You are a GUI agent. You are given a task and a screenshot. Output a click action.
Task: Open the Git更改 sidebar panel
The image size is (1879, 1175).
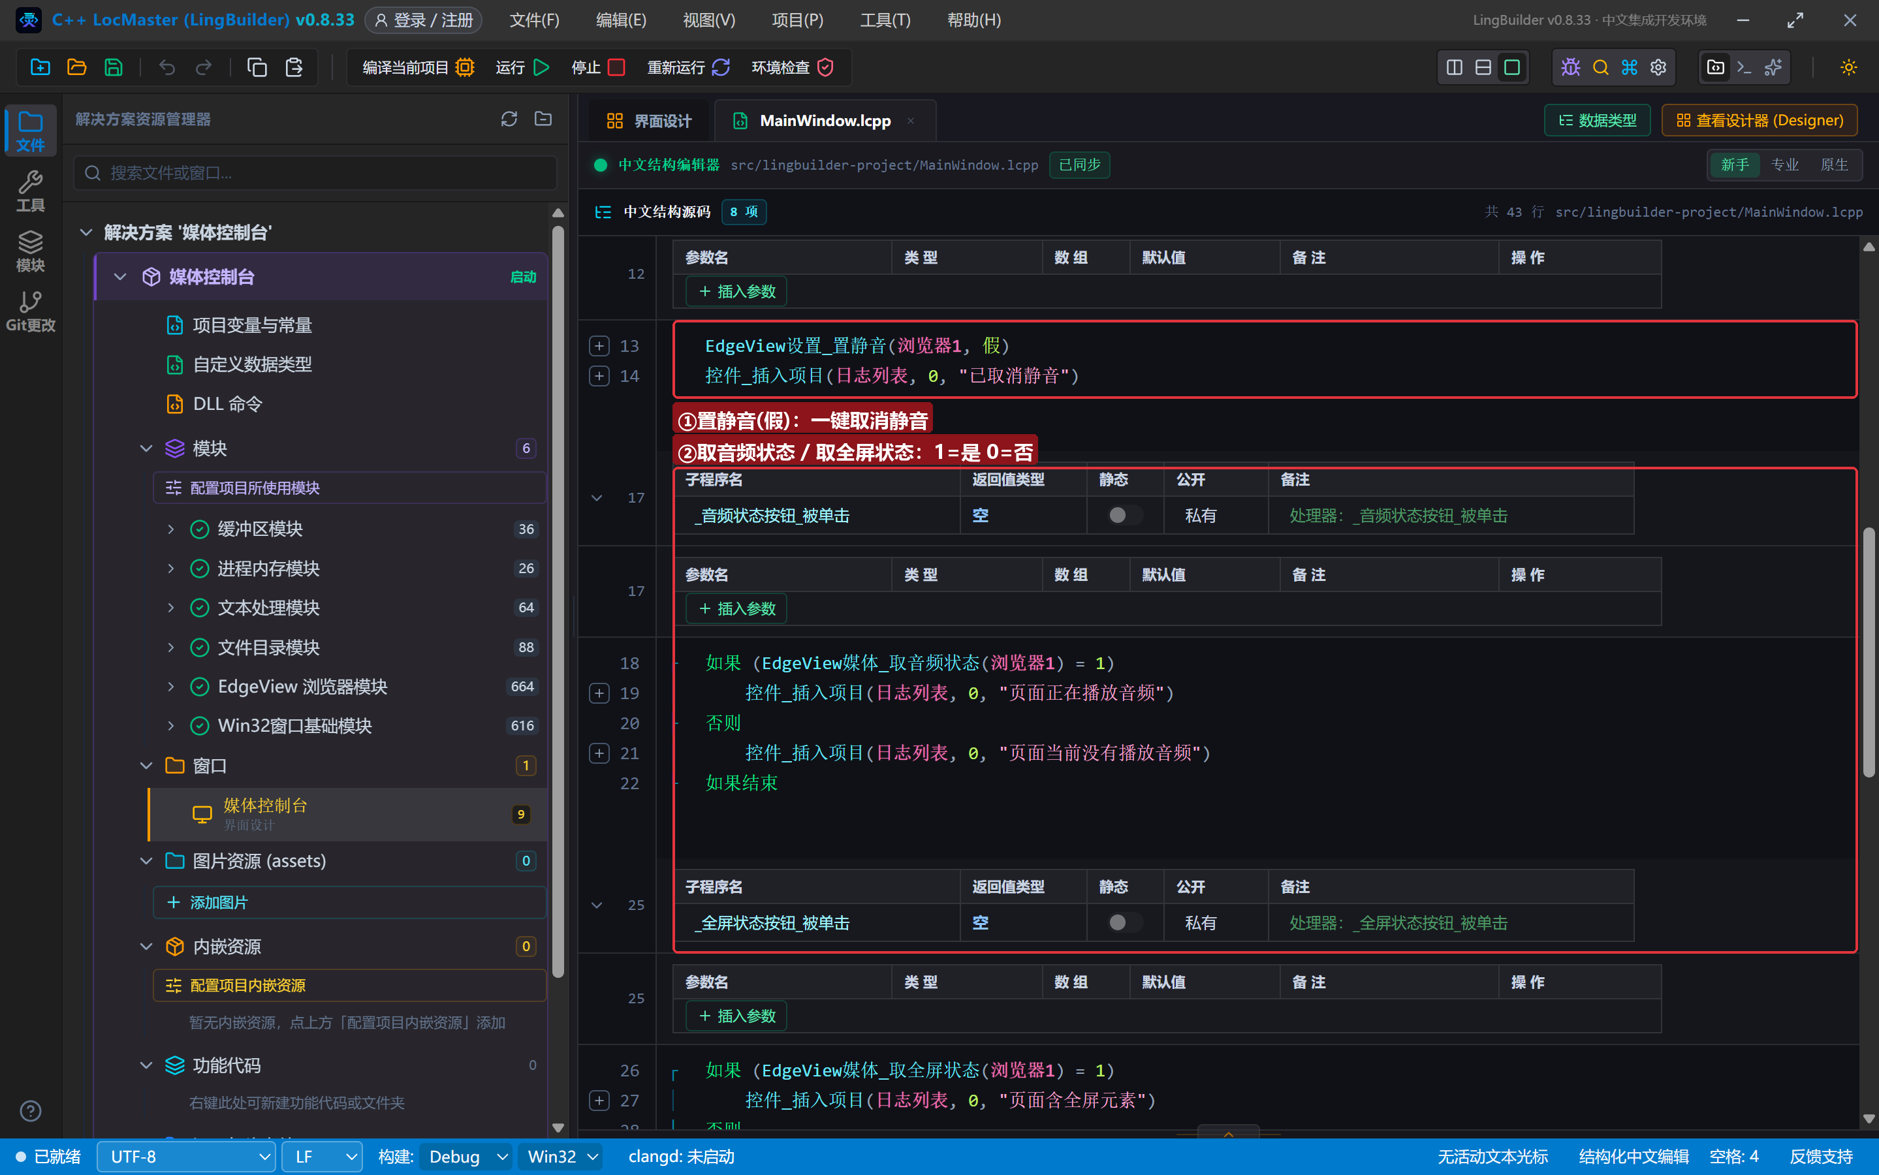(30, 311)
